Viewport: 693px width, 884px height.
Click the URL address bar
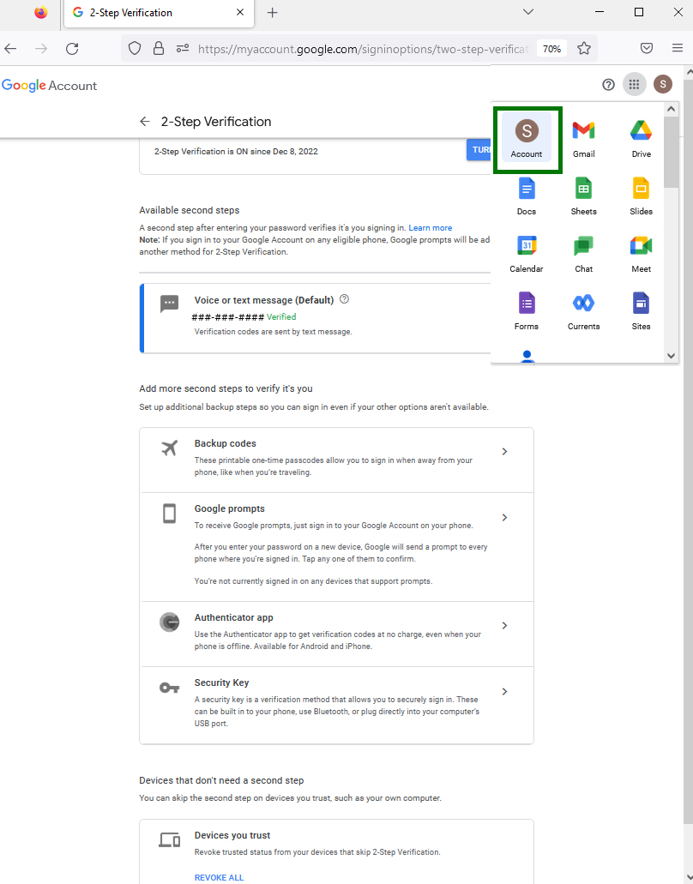tap(360, 49)
